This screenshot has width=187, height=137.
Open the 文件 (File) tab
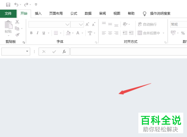point(8,13)
